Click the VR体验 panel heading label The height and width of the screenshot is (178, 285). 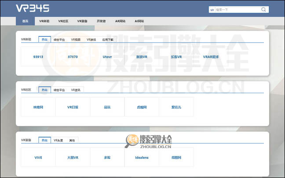[x=26, y=39]
